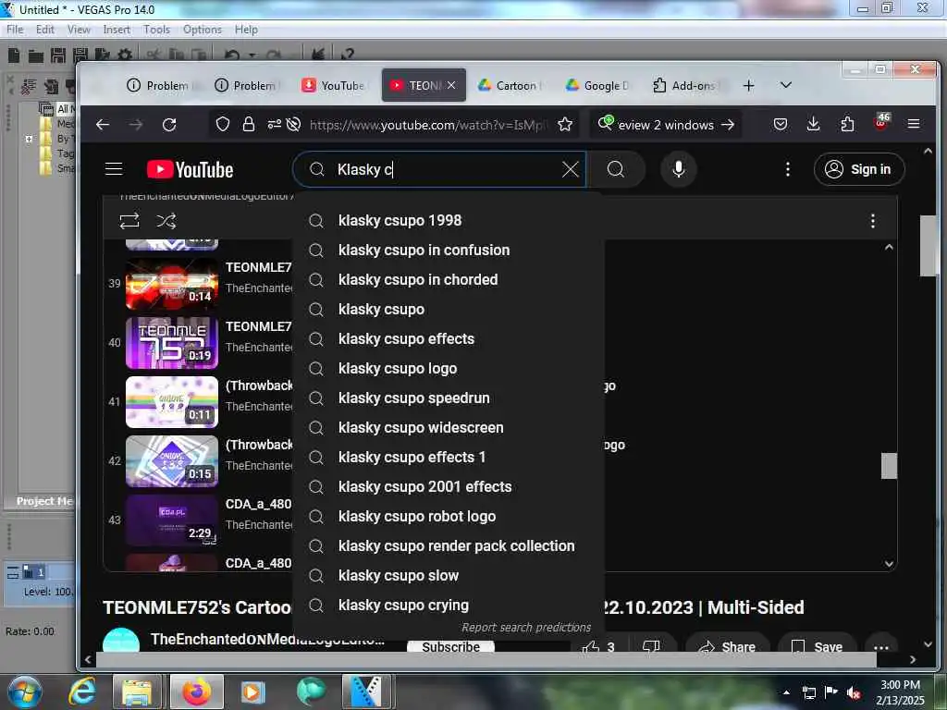The image size is (947, 710).
Task: Select suggestion klasky csupo effects 1
Action: click(x=449, y=457)
